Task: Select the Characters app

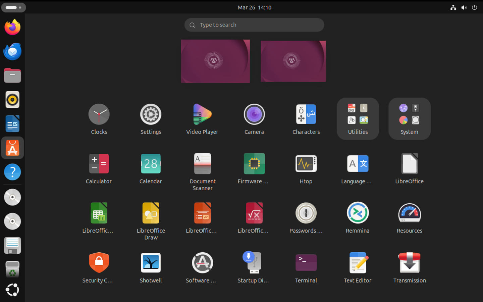Action: click(x=306, y=114)
